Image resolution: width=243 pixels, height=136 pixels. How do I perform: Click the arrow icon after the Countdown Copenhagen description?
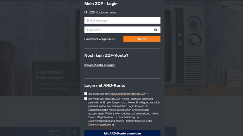(x=75, y=89)
